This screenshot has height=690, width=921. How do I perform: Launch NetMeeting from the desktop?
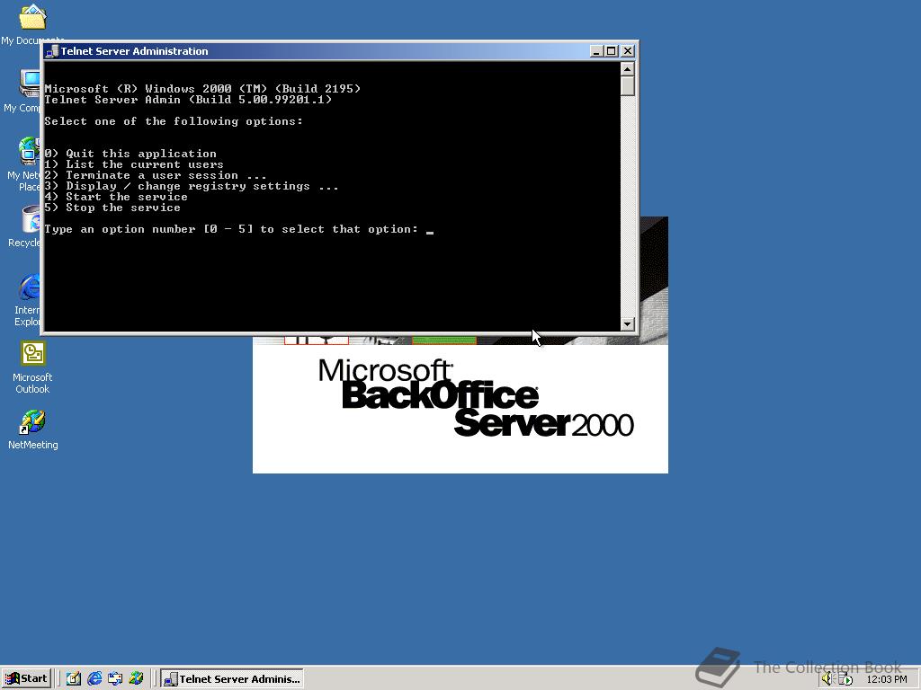click(32, 422)
